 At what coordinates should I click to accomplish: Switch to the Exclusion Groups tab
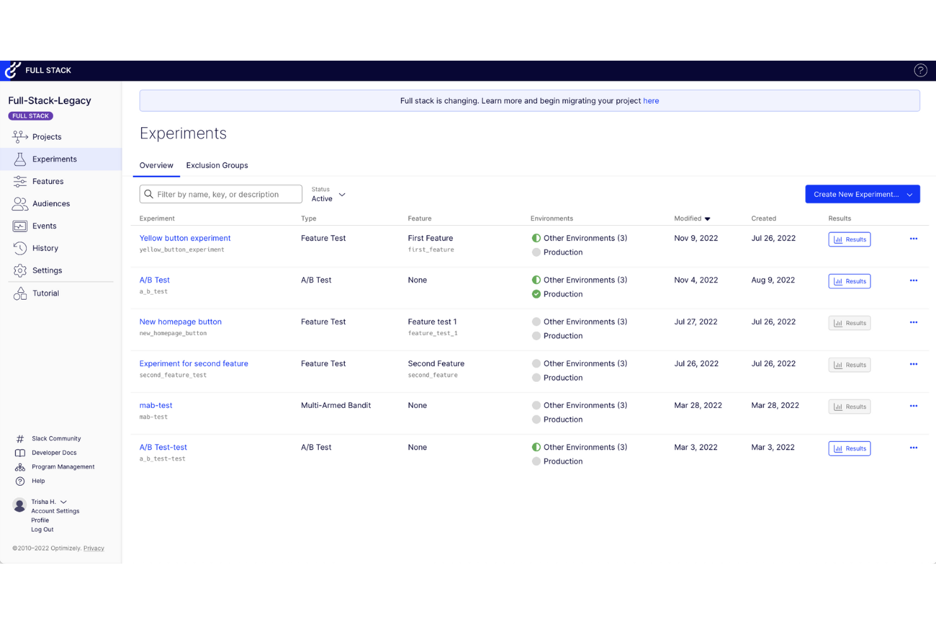(217, 166)
